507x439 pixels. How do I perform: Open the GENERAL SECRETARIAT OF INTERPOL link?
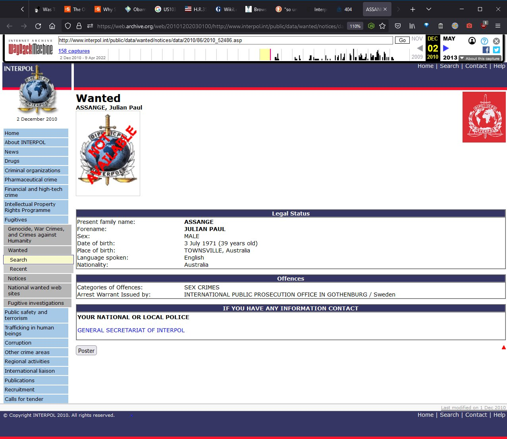click(x=131, y=330)
